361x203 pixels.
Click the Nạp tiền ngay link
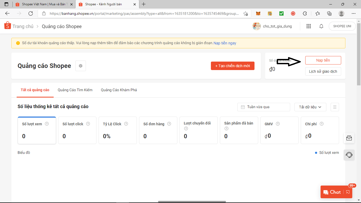(225, 43)
